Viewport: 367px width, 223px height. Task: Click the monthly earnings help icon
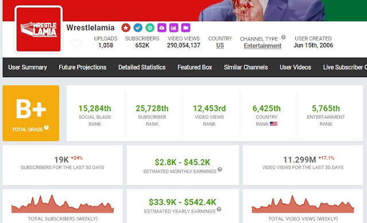[x=220, y=169]
